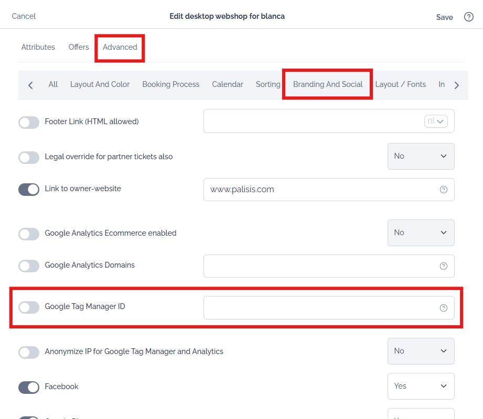Toggle Anonymize IP for Google Tag Manager switch
Image resolution: width=483 pixels, height=419 pixels.
(x=29, y=352)
